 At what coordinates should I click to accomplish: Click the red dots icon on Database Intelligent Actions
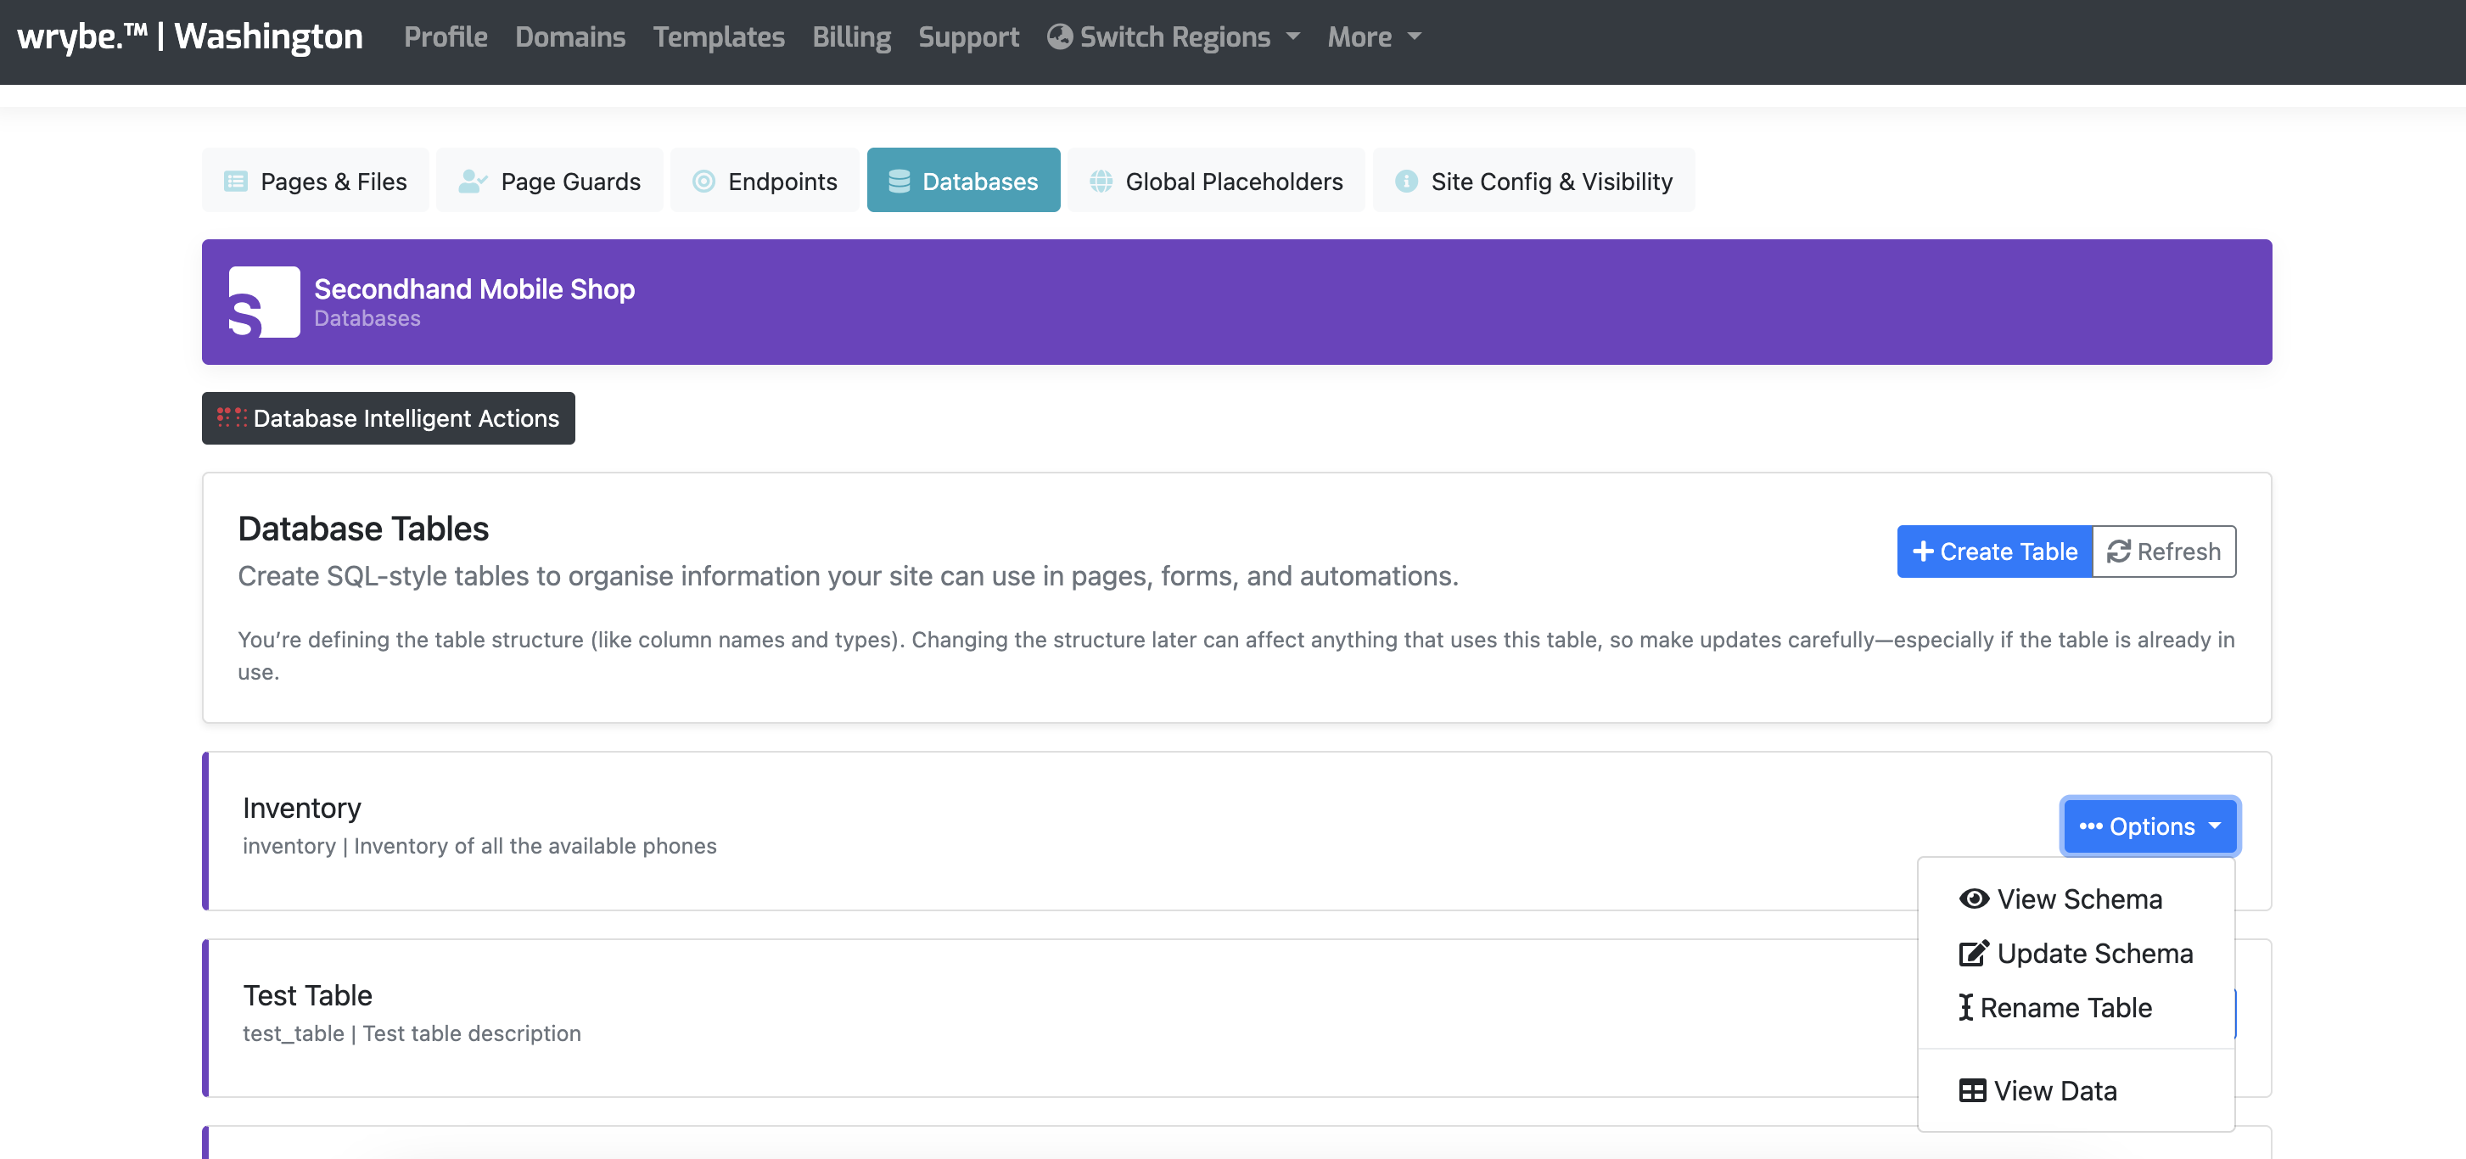tap(230, 418)
